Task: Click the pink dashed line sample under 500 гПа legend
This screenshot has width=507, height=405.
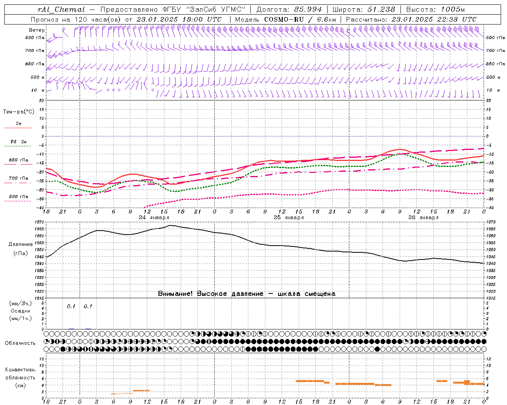Action: click(x=18, y=201)
